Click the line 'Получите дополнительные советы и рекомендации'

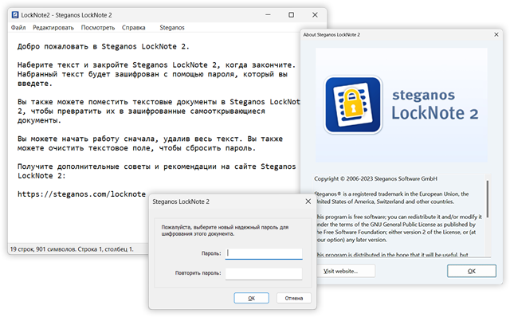156,166
